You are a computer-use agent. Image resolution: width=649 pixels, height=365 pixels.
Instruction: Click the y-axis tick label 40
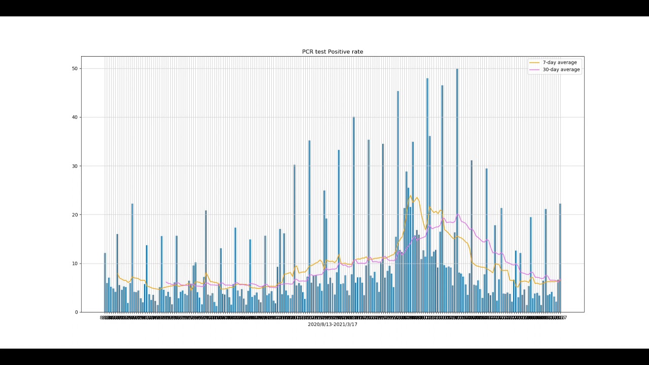coord(75,117)
